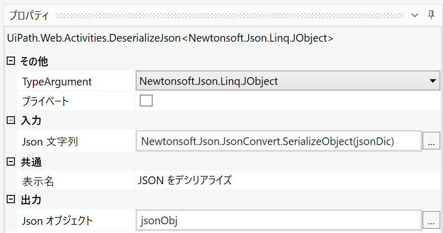This screenshot has height=233, width=443.
Task: Select the プライベート property label
Action: click(46, 101)
